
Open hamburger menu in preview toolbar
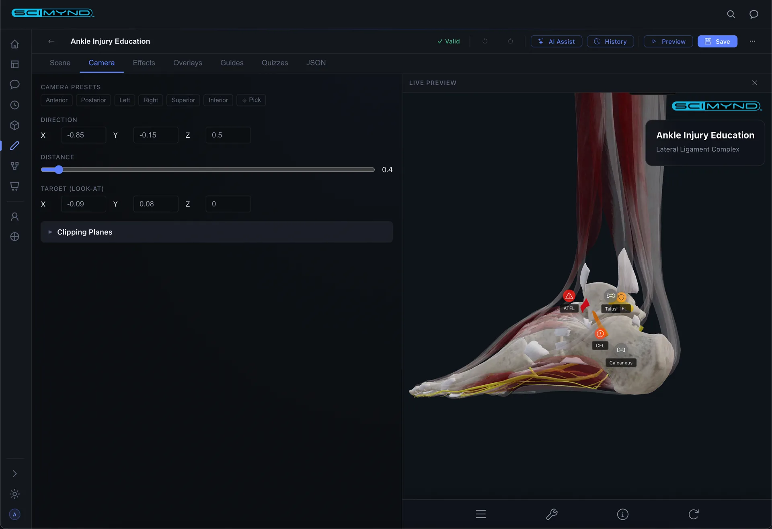pos(481,514)
